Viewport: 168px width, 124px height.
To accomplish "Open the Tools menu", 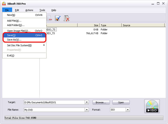I will click(42, 10).
